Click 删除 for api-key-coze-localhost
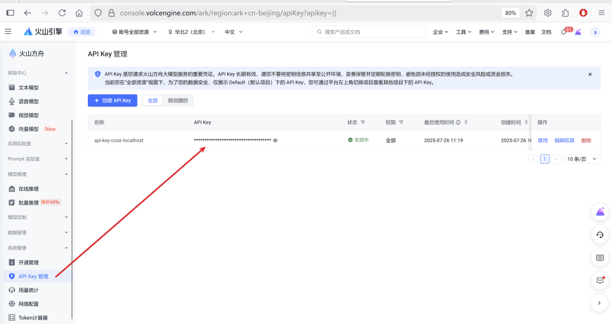The height and width of the screenshot is (324, 612). [586, 140]
